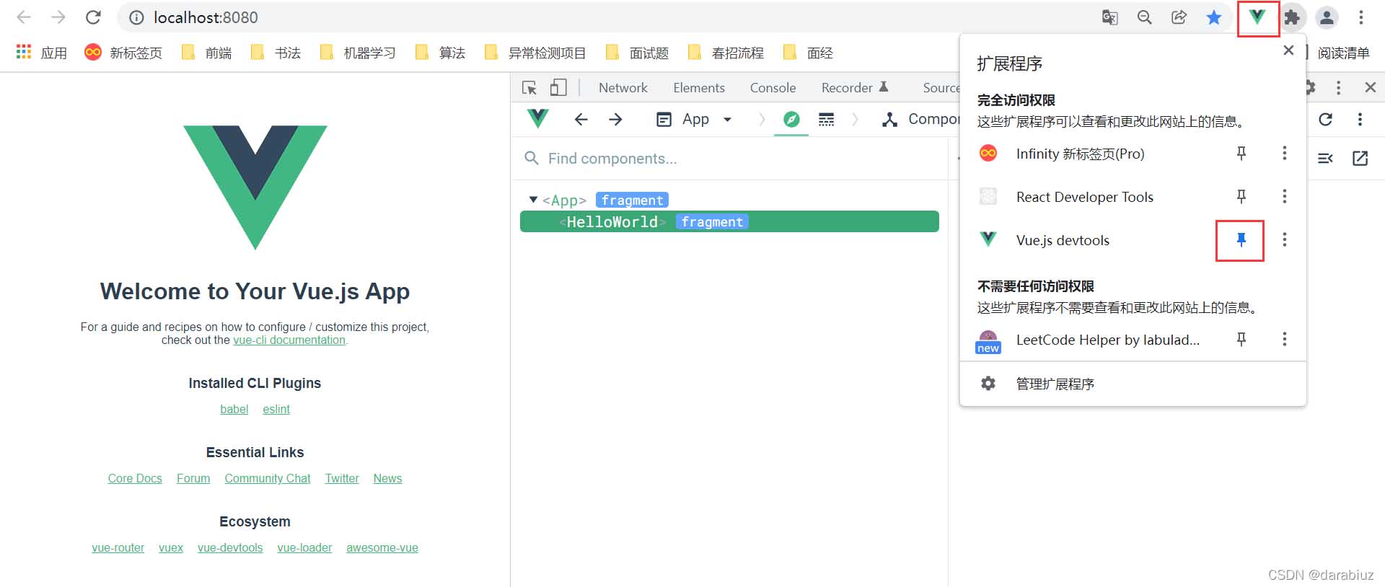Switch to the Recorder tab in DevTools
Image resolution: width=1385 pixels, height=587 pixels.
click(x=854, y=88)
